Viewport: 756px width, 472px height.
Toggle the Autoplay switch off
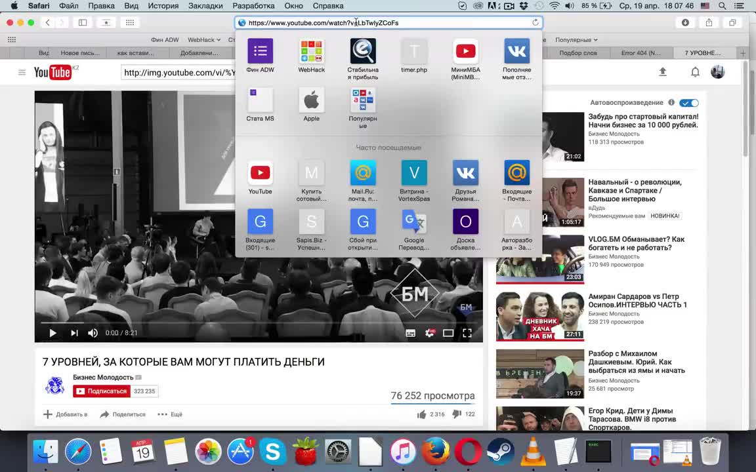(688, 103)
